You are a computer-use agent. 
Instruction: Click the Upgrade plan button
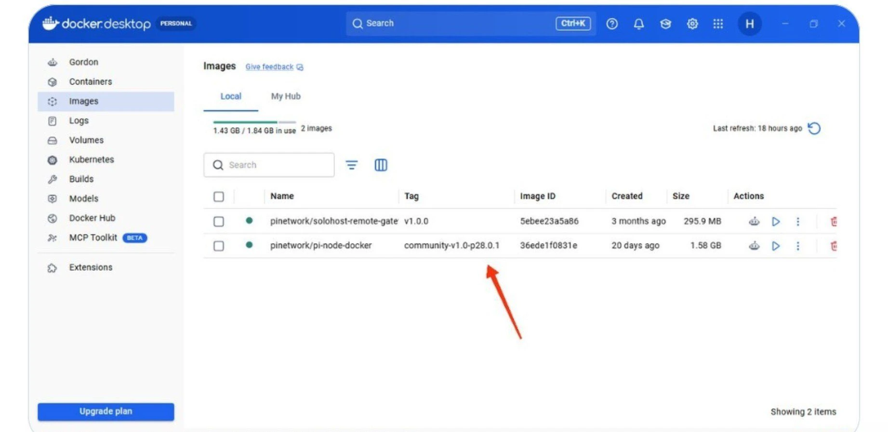point(106,411)
